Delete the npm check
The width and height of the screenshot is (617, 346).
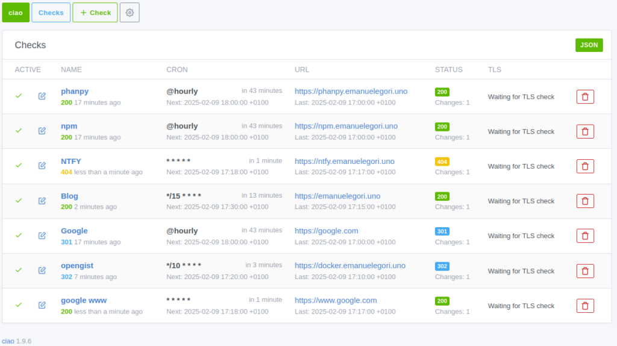tap(585, 131)
